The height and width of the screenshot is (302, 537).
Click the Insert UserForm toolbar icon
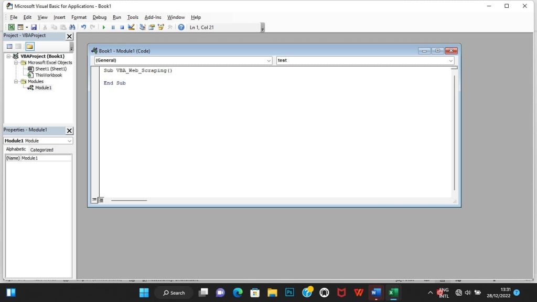20,27
